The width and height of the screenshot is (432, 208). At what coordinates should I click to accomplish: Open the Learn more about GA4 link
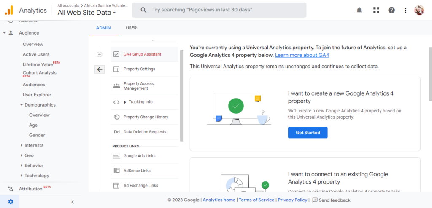[302, 55]
